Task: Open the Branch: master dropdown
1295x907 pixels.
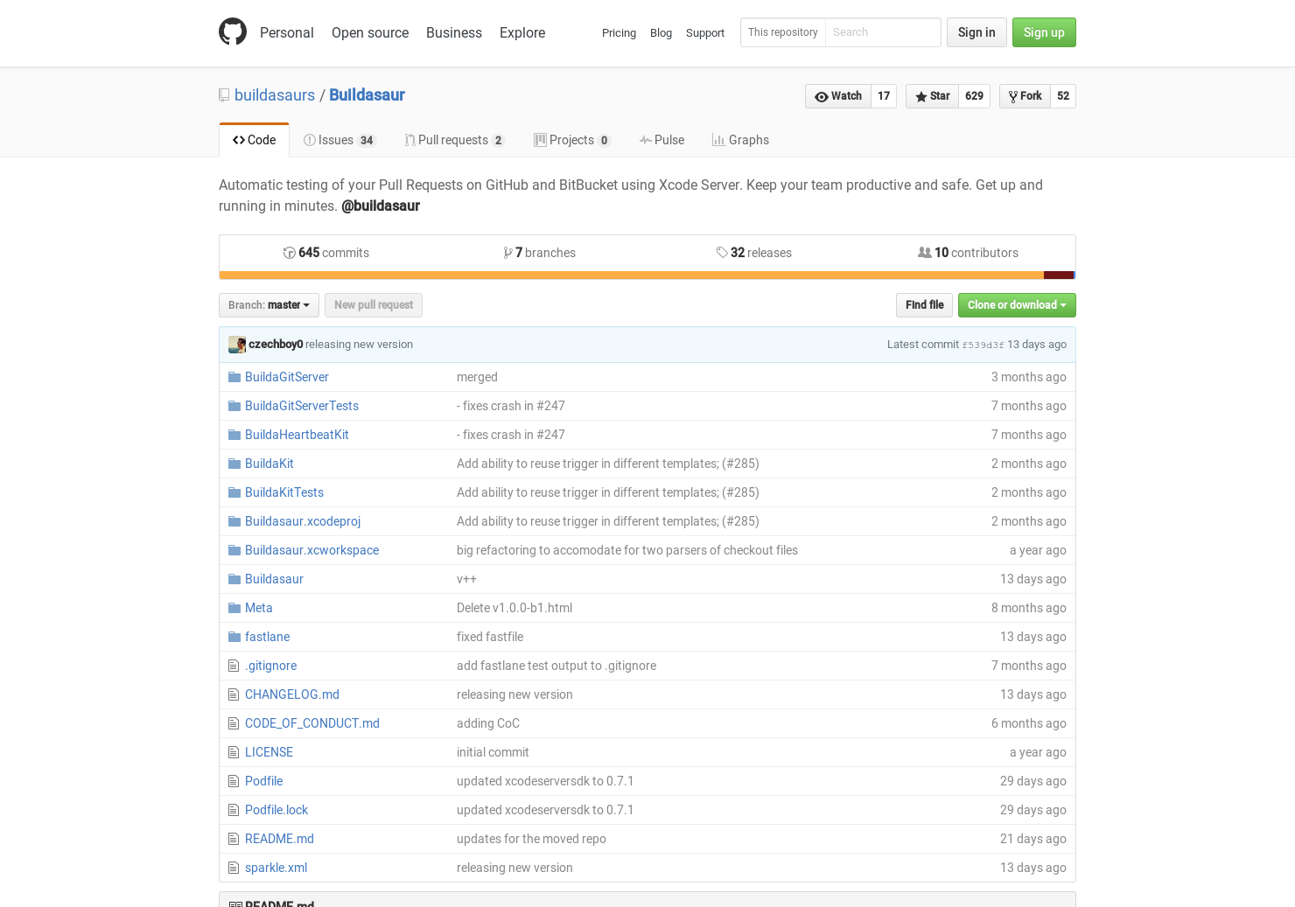Action: [x=269, y=305]
